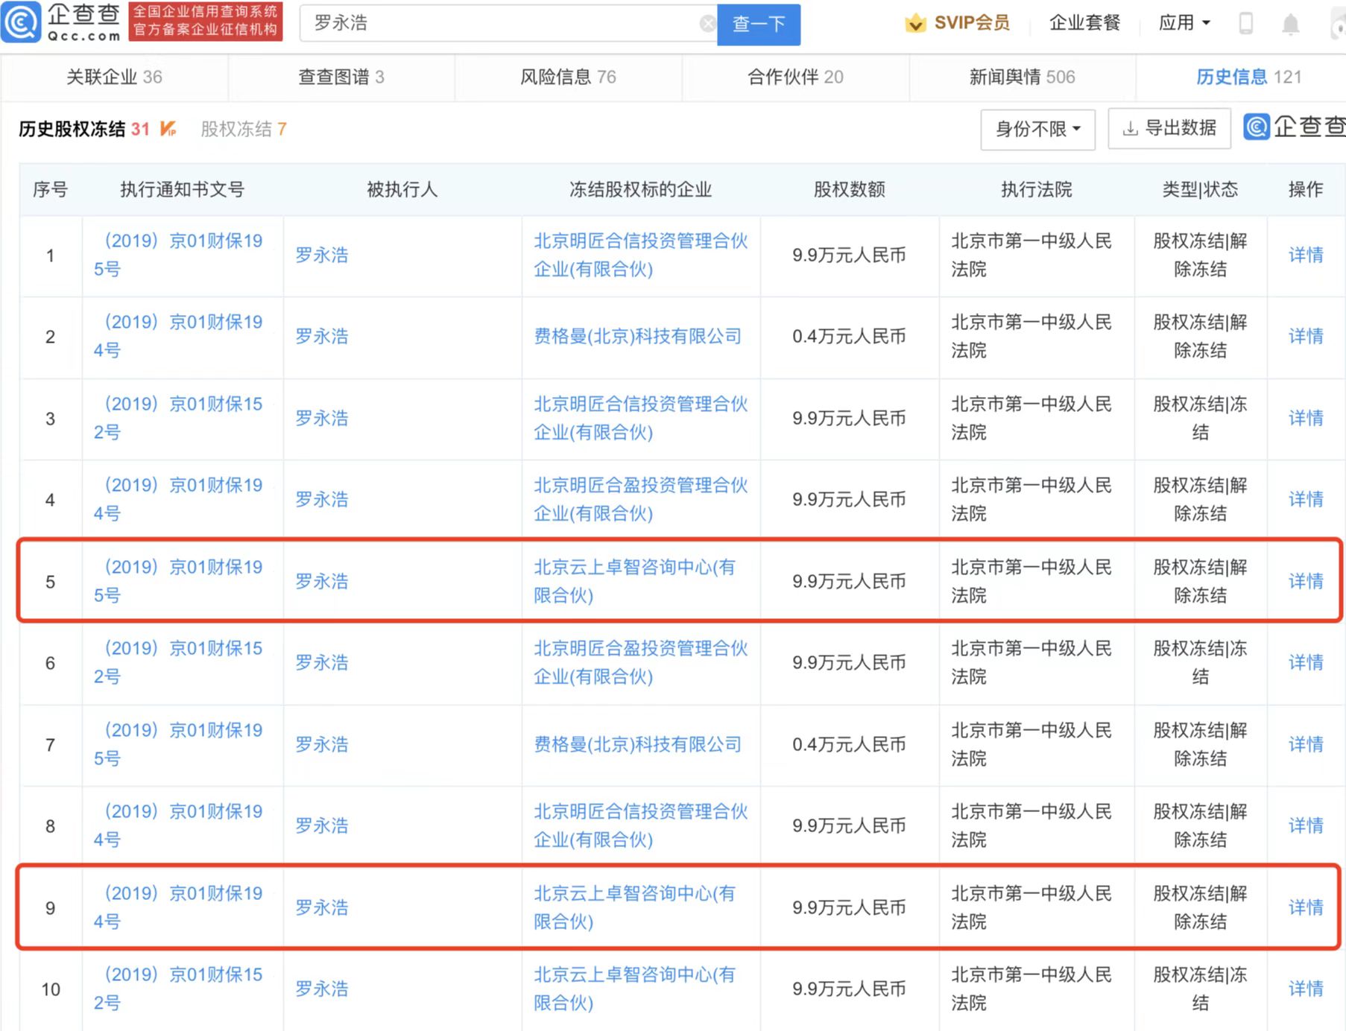Click the 股权数额 column header
This screenshot has width=1346, height=1031.
click(x=849, y=189)
